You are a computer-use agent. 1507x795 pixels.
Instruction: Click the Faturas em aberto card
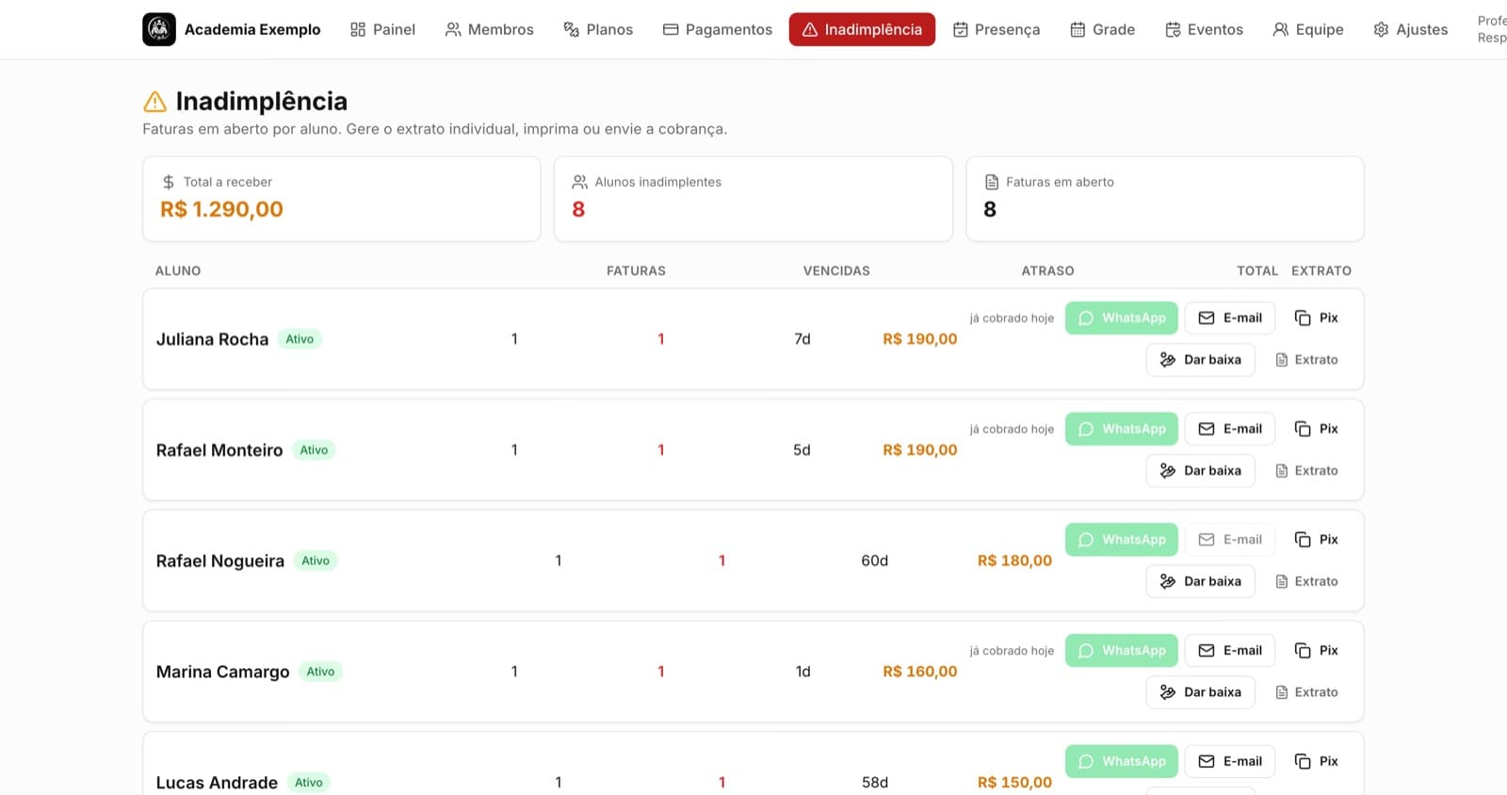[x=1165, y=199]
